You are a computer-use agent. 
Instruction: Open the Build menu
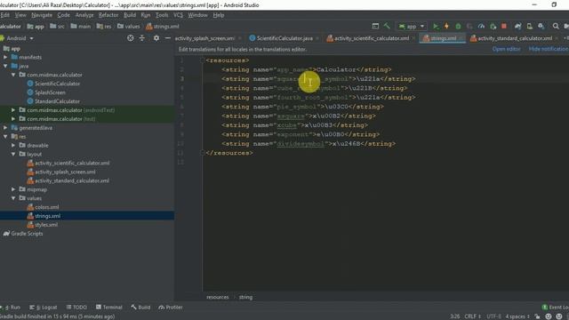130,15
